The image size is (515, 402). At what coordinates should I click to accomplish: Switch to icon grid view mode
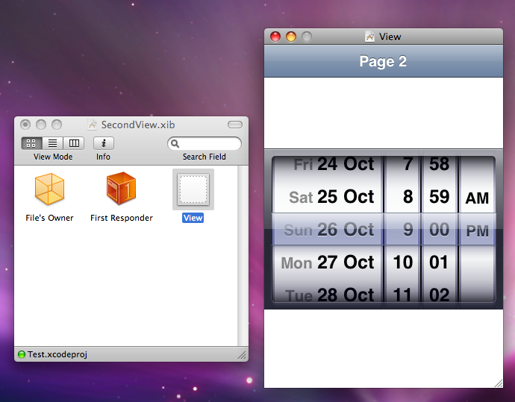pos(31,143)
